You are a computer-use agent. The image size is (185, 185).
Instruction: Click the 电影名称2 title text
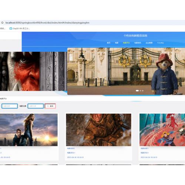pos(71,148)
